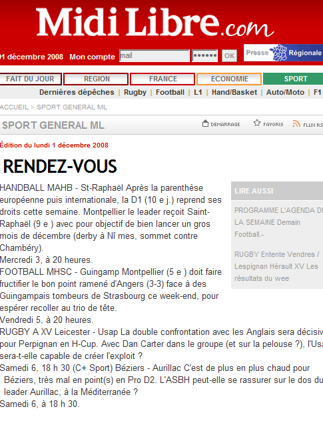Click text 'Samedi 6, à 18 h 30.'
This screenshot has height=427, width=323.
click(x=40, y=404)
